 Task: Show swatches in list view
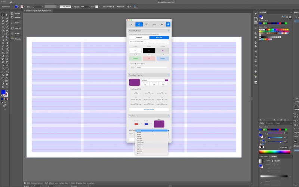pyautogui.click(x=287, y=17)
